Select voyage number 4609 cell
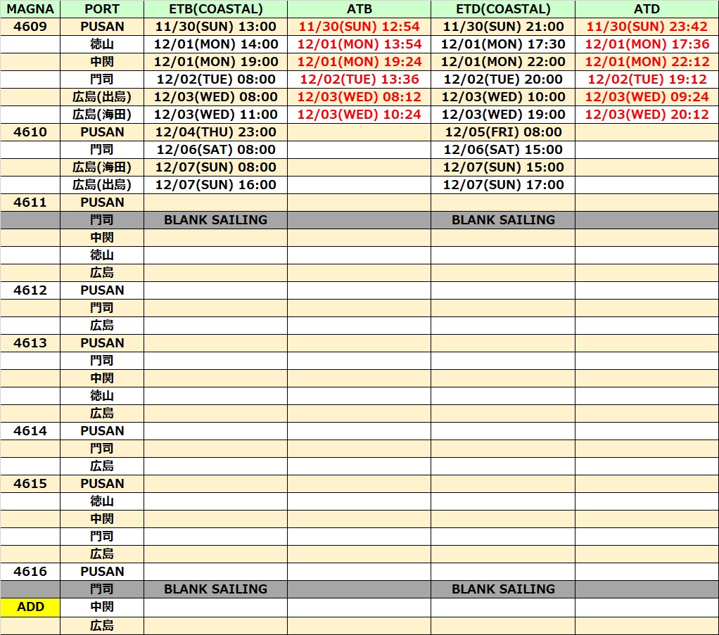Viewport: 719px width, 635px height. 30,27
